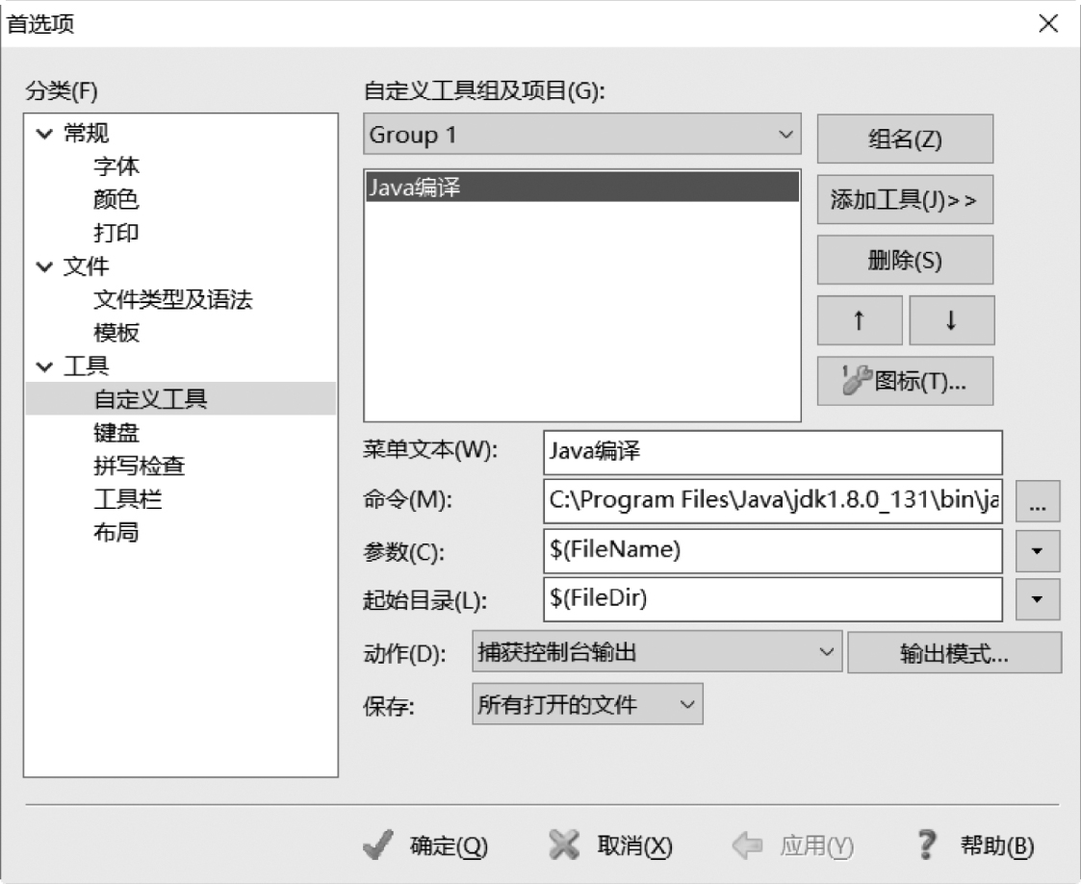Click the checkmark icon beside 确定(O)
The width and height of the screenshot is (1081, 884).
point(377,845)
